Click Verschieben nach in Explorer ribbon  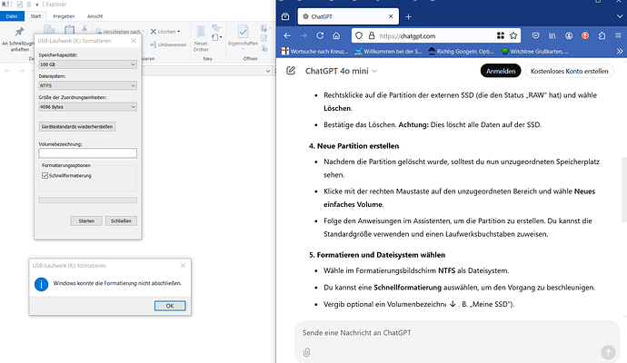point(119,31)
